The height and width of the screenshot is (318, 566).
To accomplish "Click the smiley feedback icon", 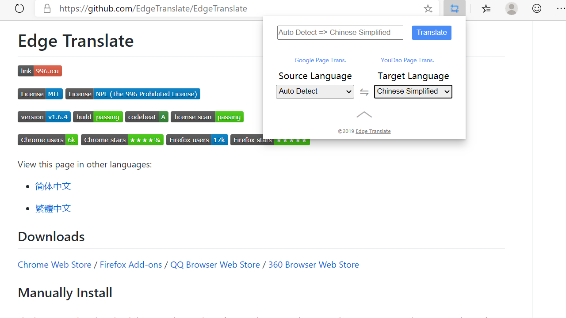I will 537,8.
